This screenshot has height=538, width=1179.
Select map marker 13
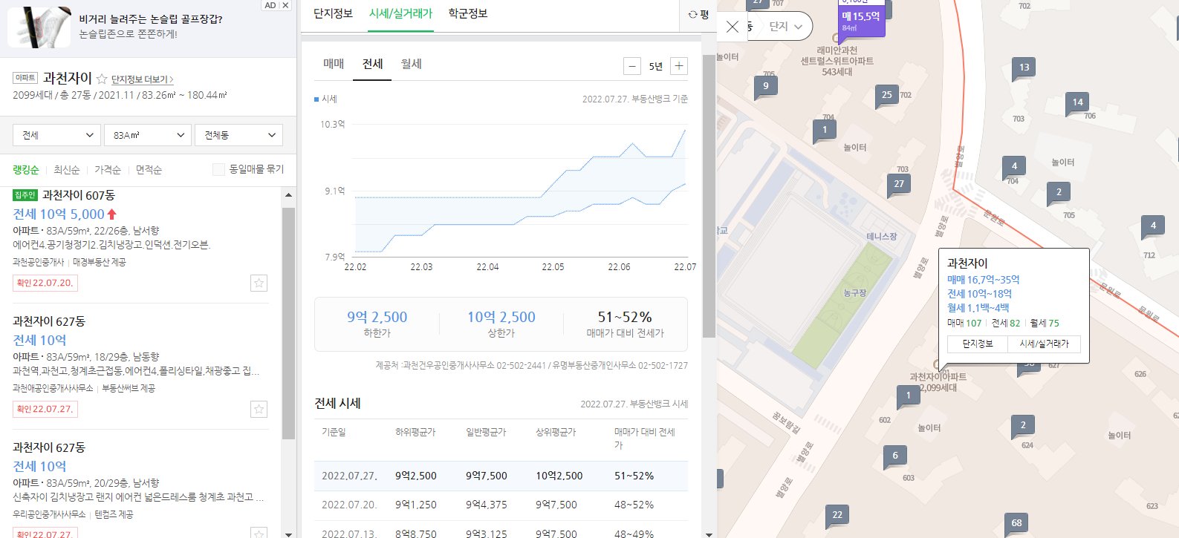[x=1024, y=68]
